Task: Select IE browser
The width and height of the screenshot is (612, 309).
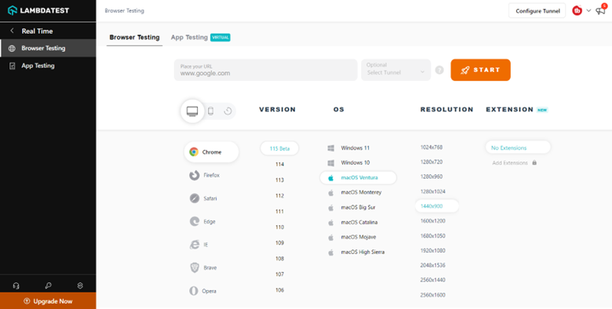Action: [x=199, y=245]
